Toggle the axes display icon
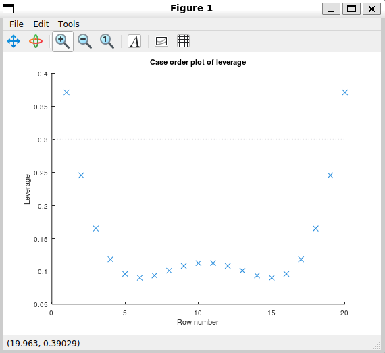The width and height of the screenshot is (385, 353). click(x=161, y=41)
